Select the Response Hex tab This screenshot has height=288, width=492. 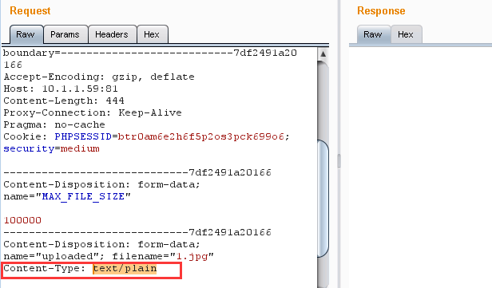tap(406, 34)
